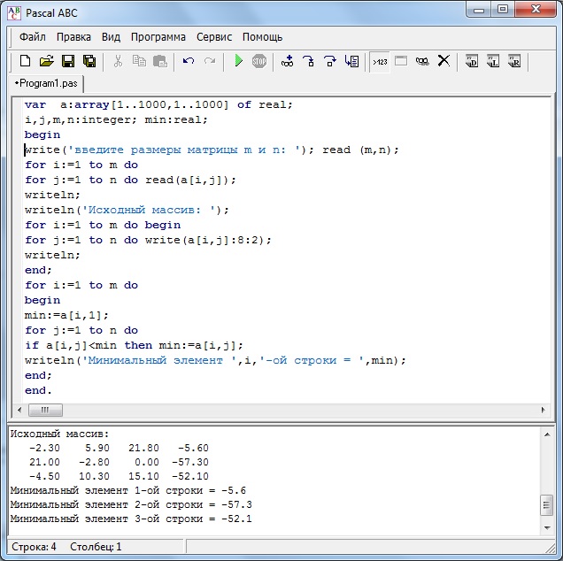Click the writeln 'Минимальный элемент' code line
This screenshot has width=563, height=561.
pos(215,360)
